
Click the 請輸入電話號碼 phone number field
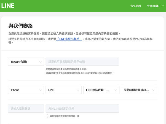[26, 109]
